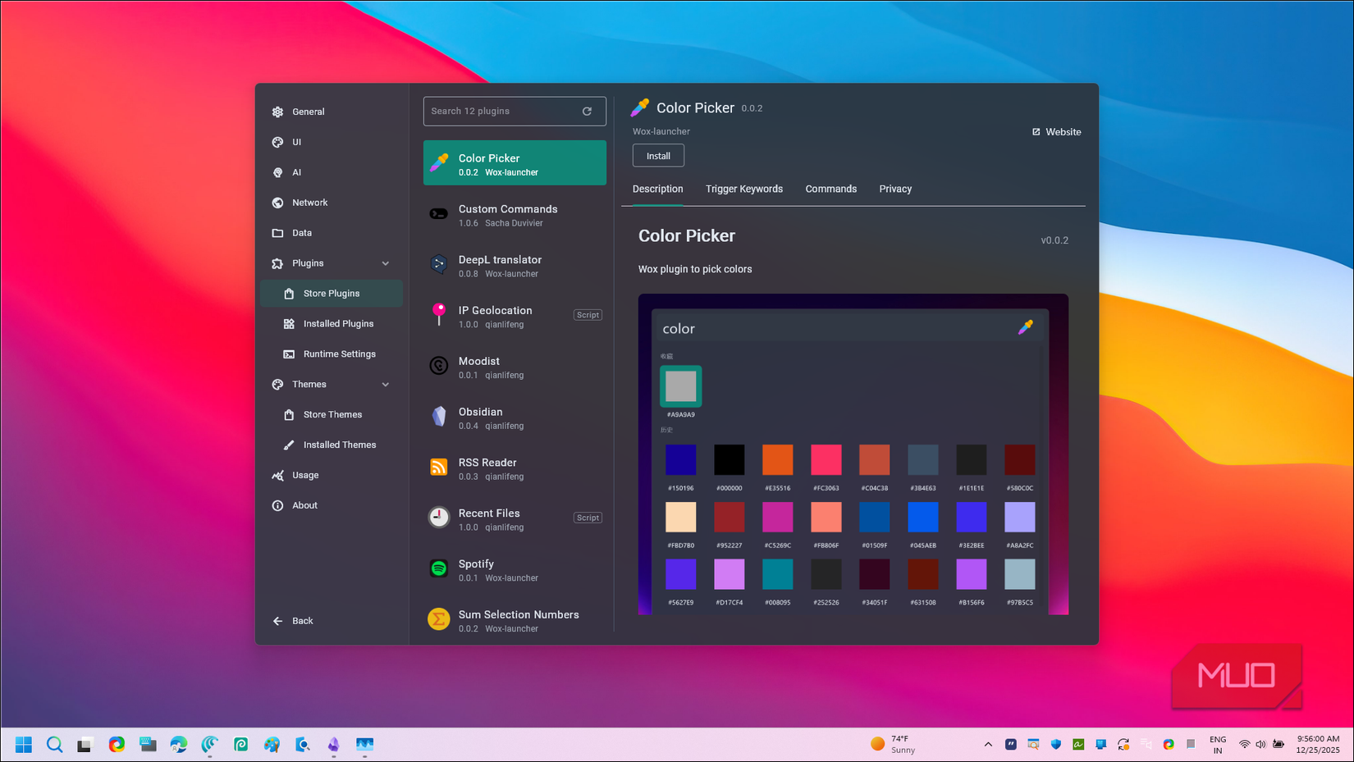Screen dimensions: 1354x762
Task: Open the DeepL translator plugin icon
Action: click(438, 265)
